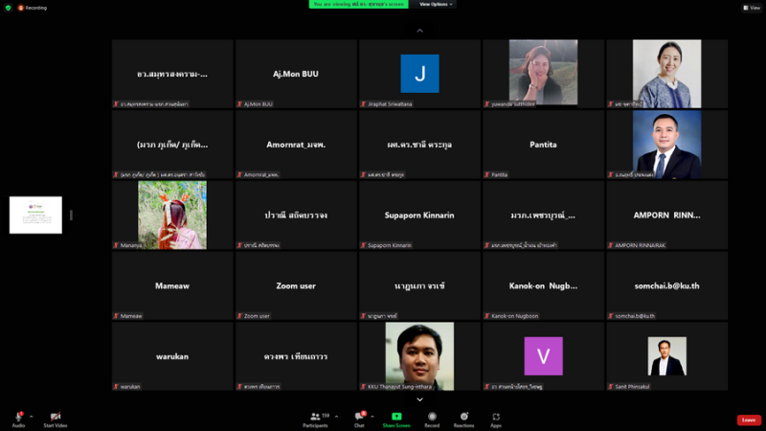Image resolution: width=766 pixels, height=431 pixels.
Task: Expand the audio options arrow
Action: click(32, 417)
